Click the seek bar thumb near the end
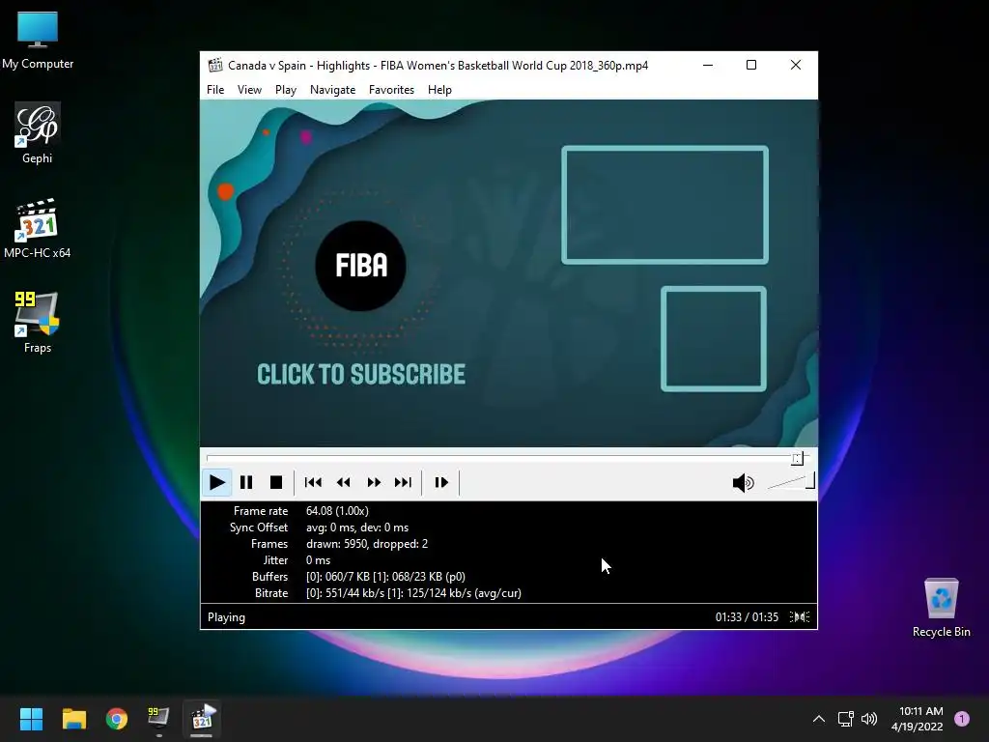989x742 pixels. (x=797, y=459)
